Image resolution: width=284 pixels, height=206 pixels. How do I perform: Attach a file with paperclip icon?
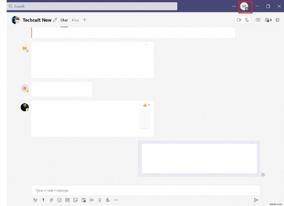pos(51,200)
